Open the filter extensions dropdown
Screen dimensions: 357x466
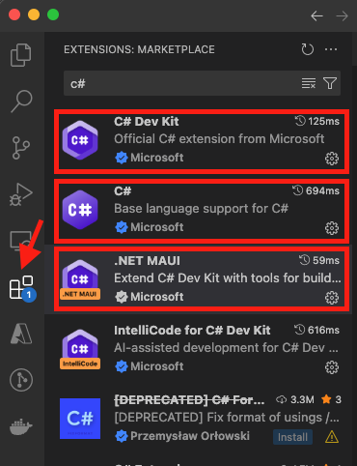tap(330, 83)
